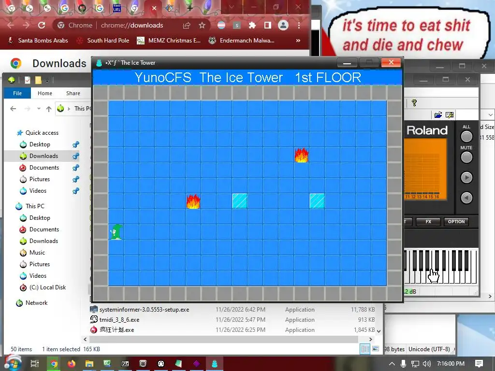The width and height of the screenshot is (495, 371).
Task: Click the share icon in Chrome's address bar
Action: tap(187, 25)
